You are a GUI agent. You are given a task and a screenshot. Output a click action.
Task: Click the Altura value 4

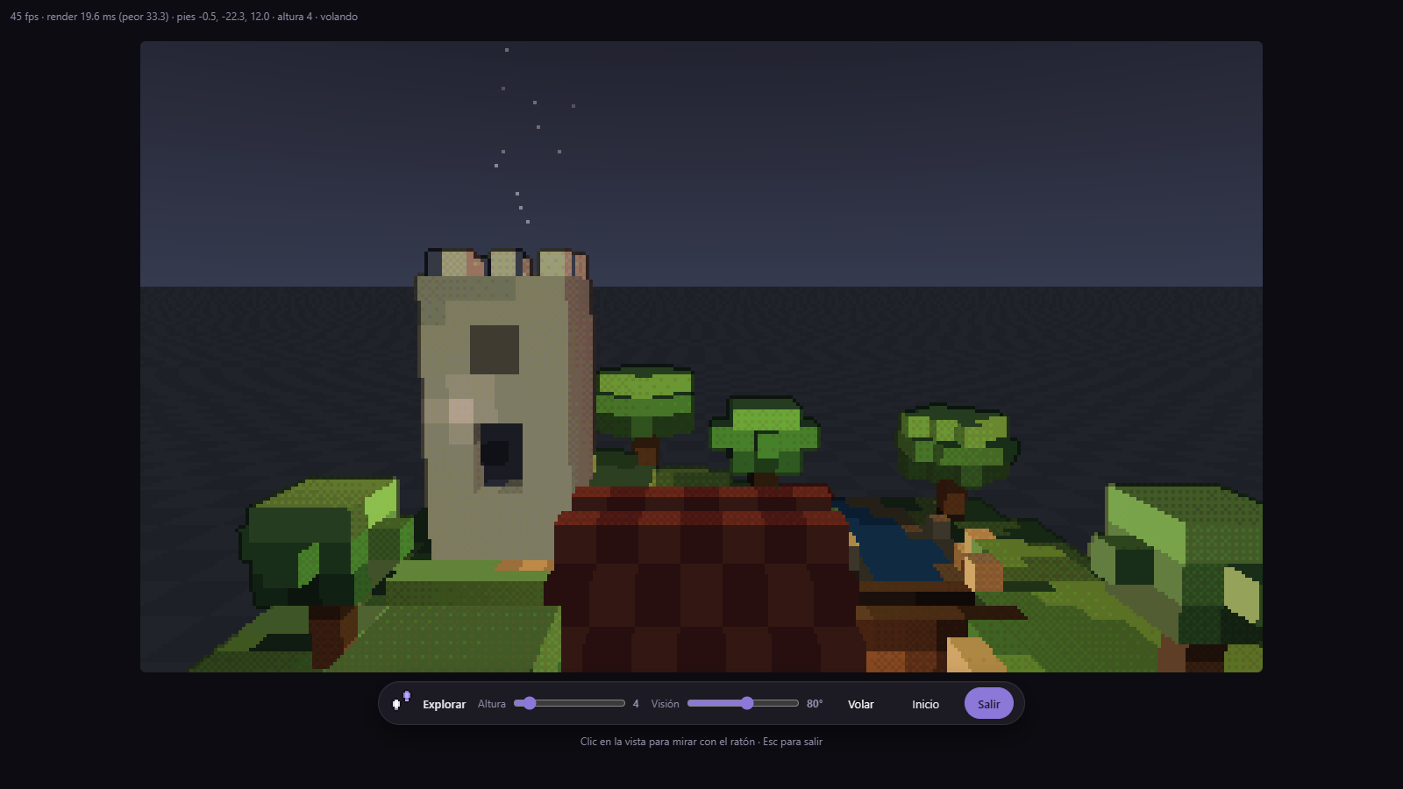(636, 704)
